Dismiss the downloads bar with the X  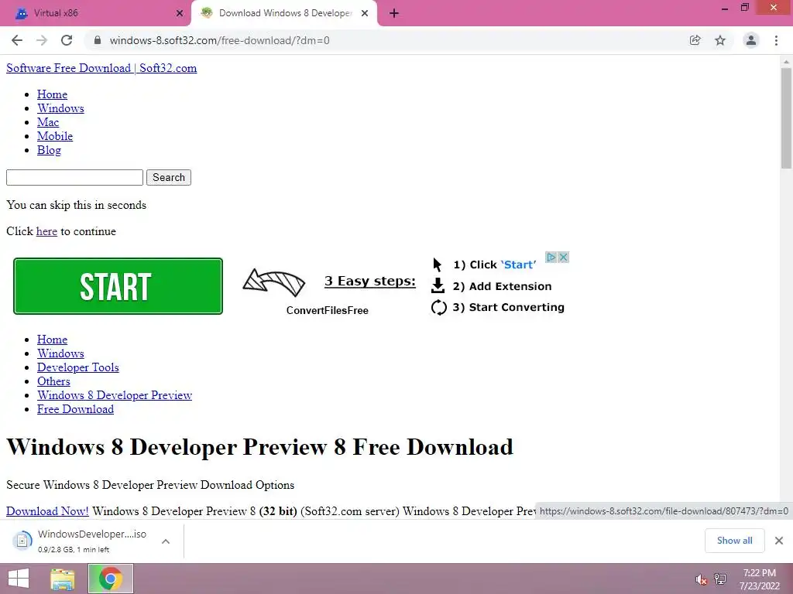[x=779, y=541]
